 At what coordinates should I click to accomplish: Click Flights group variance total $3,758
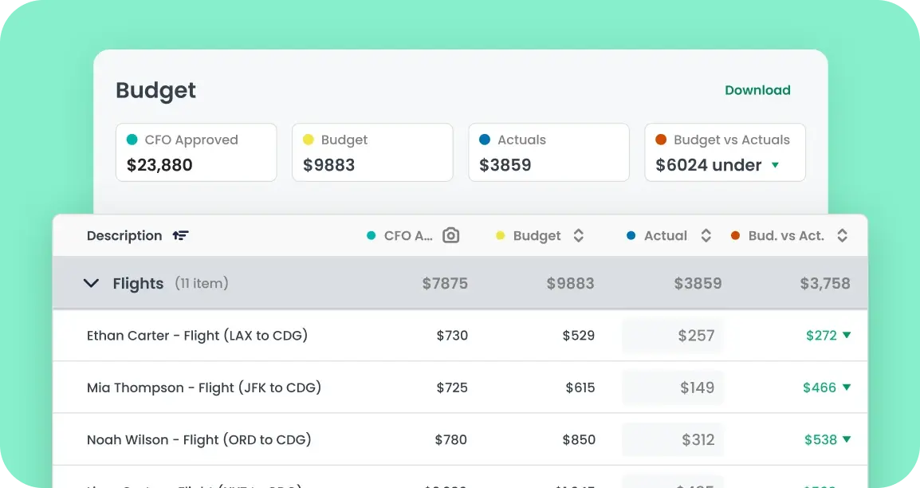(825, 283)
